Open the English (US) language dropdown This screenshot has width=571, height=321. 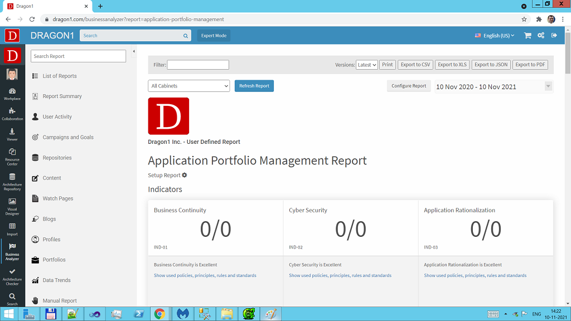pyautogui.click(x=494, y=35)
